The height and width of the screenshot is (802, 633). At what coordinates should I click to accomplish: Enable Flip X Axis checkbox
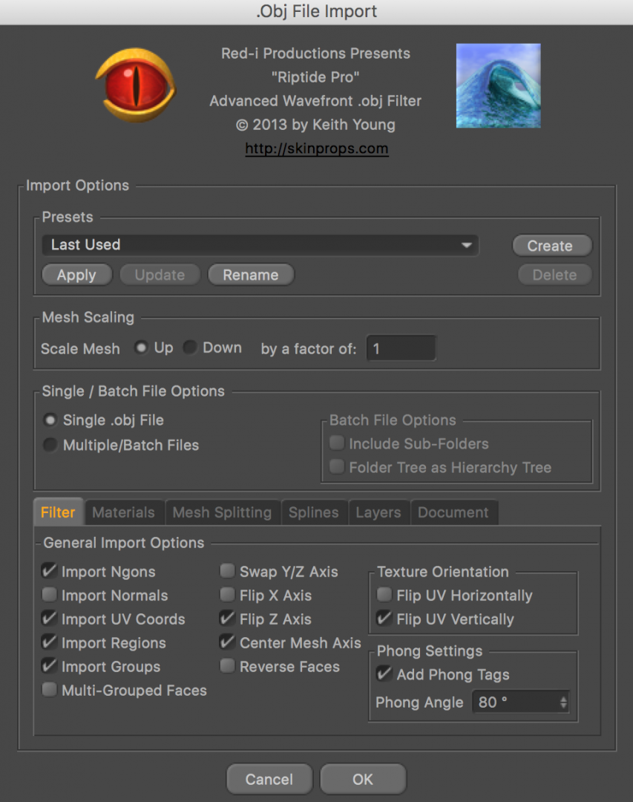(228, 594)
